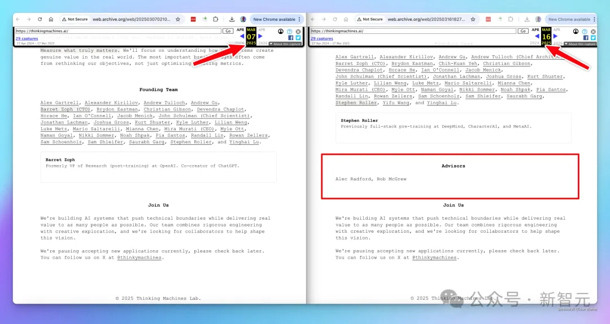This screenshot has height=324, width=610.
Task: Open @thinkymachines link in left window
Action: [x=140, y=258]
